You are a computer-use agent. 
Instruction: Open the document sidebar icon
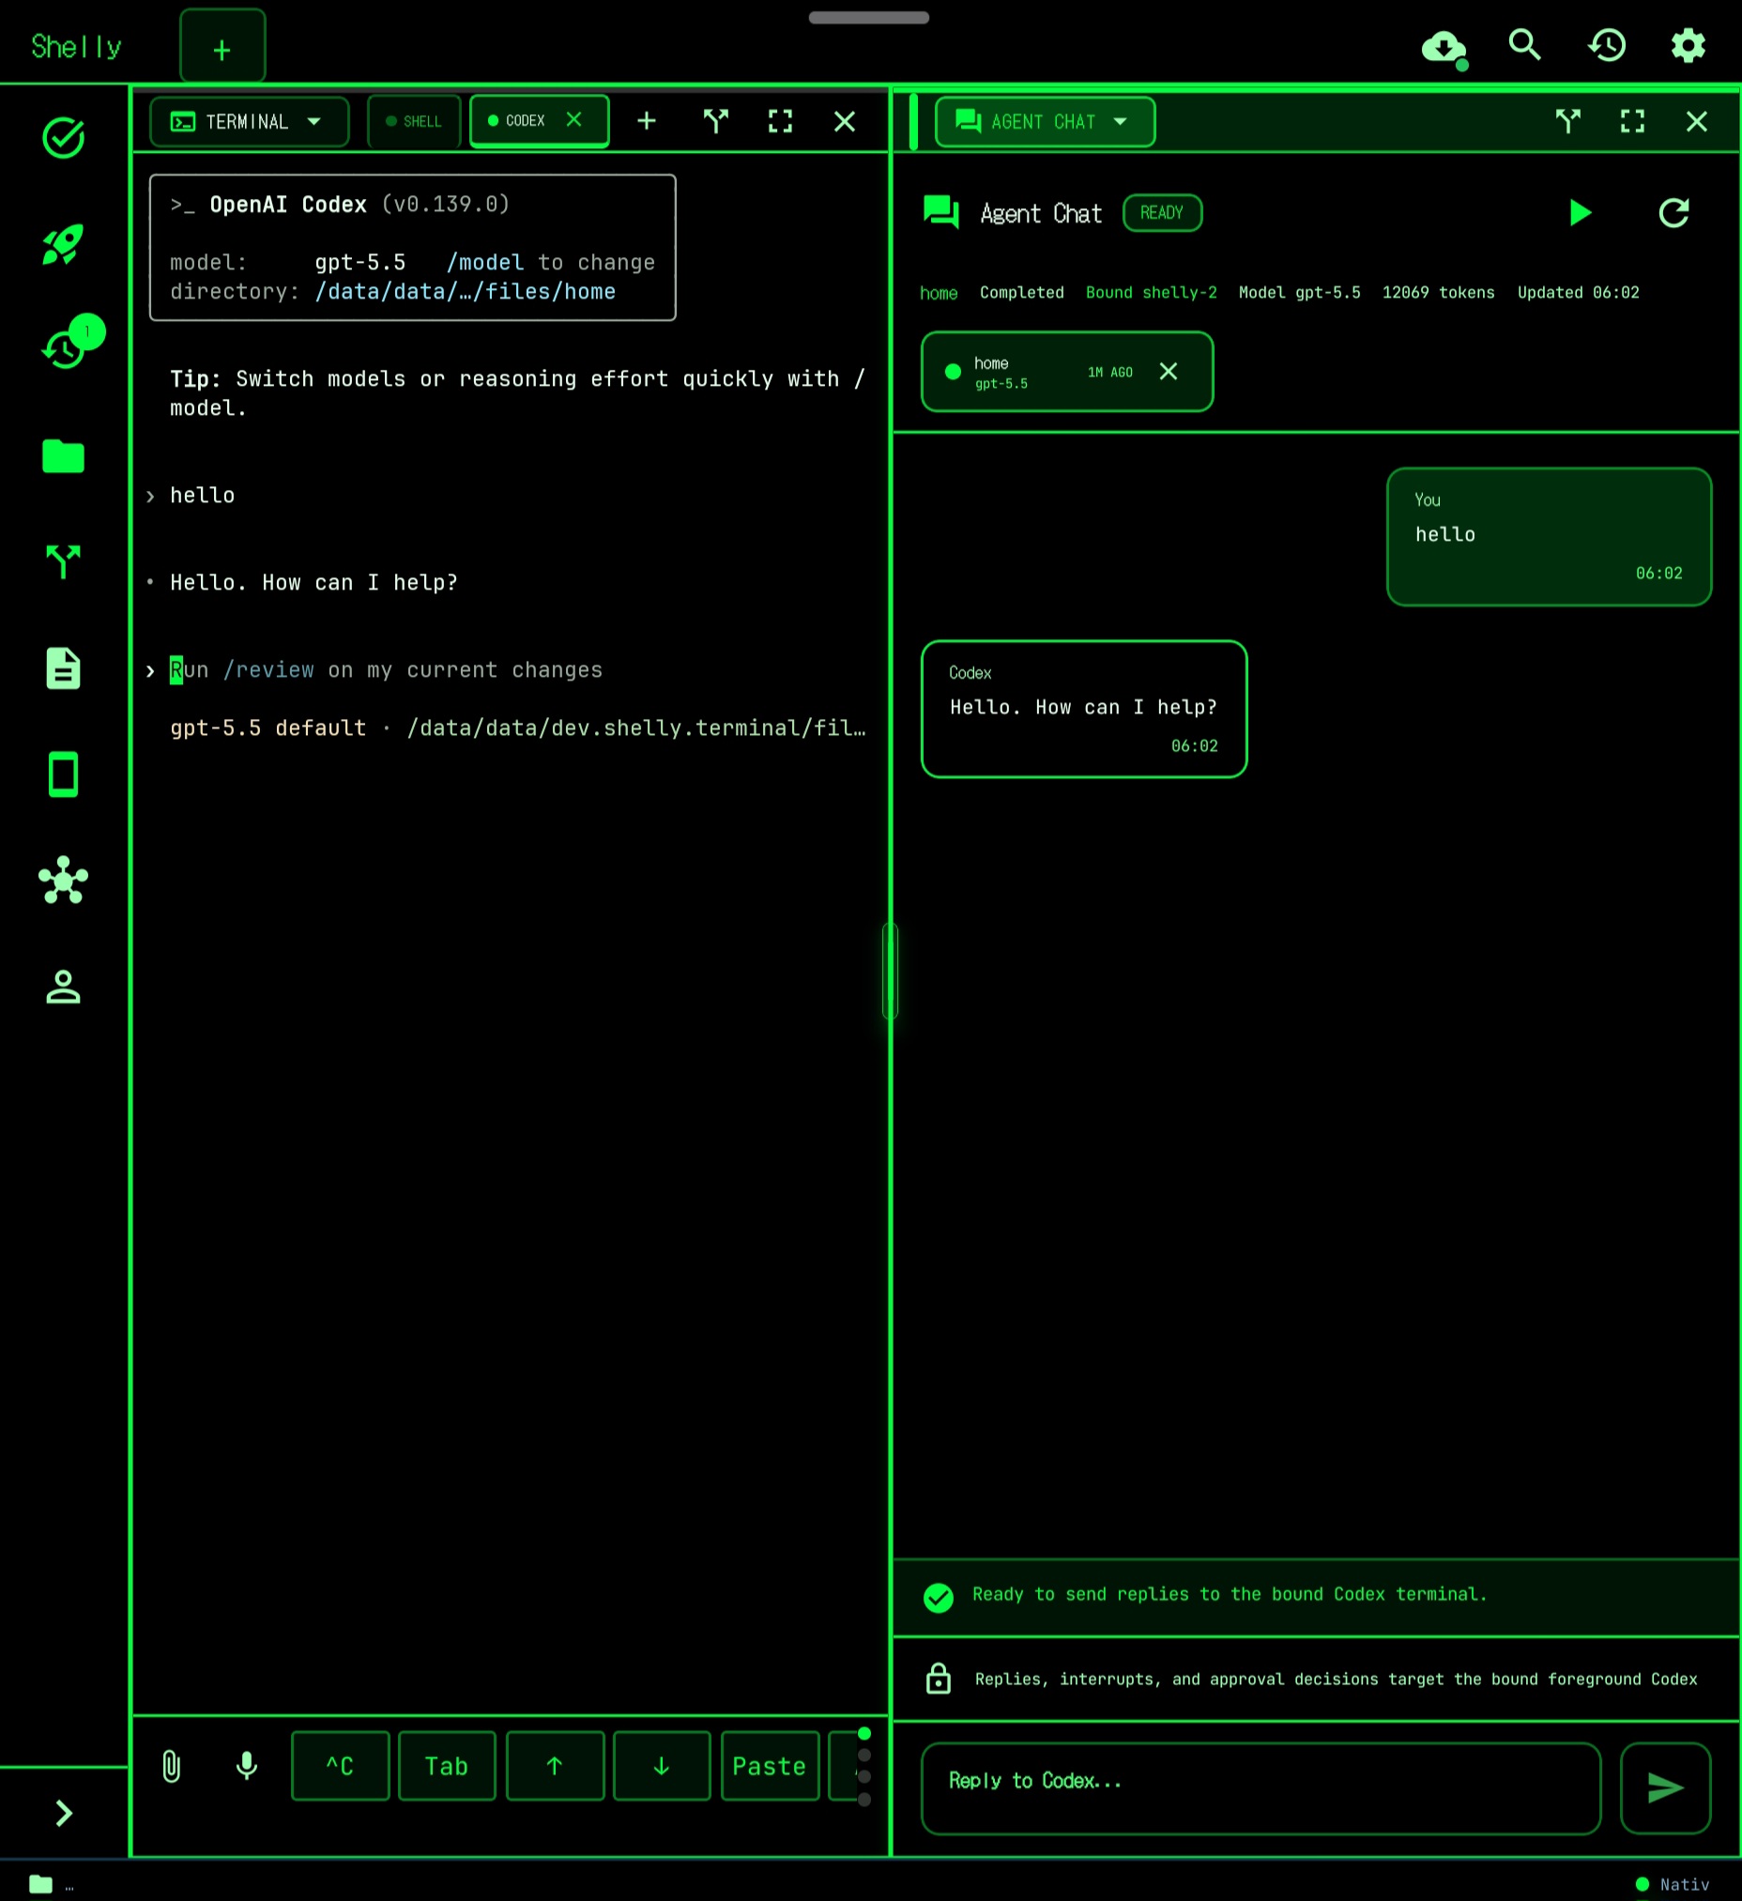(x=63, y=668)
